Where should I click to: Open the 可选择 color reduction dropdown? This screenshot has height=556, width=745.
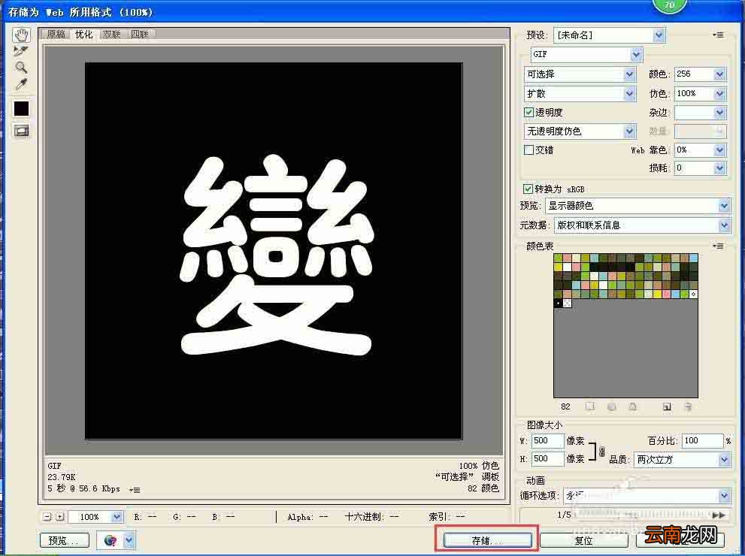pyautogui.click(x=580, y=74)
